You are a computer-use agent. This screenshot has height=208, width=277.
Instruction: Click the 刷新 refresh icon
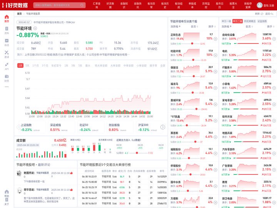(262, 13)
